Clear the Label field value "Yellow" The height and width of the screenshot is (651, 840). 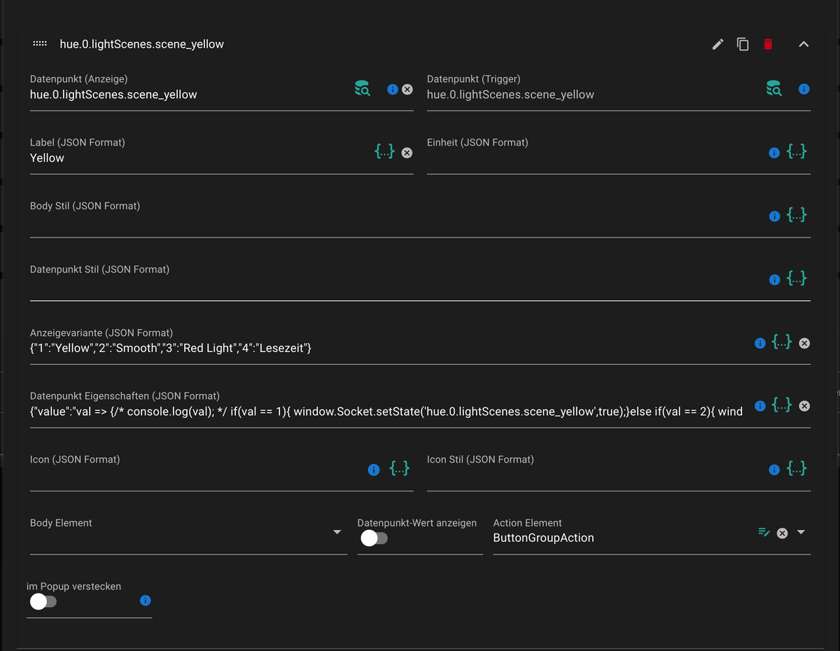coord(407,153)
